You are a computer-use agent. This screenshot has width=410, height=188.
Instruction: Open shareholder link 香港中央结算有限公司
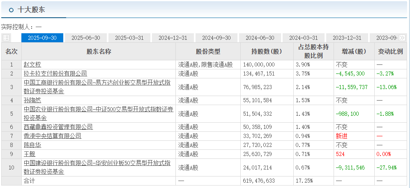click(x=53, y=136)
